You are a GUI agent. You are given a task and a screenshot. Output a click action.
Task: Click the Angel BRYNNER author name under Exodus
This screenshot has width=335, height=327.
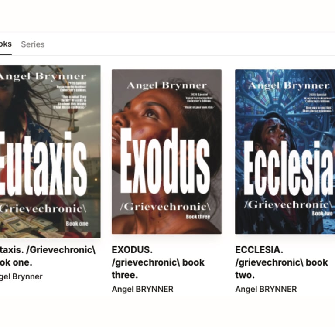[143, 289]
